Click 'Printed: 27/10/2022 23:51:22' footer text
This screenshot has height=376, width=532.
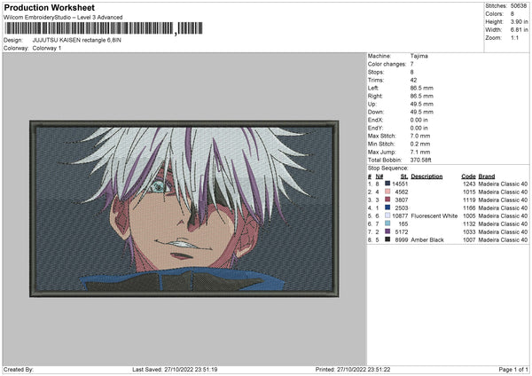[353, 369]
